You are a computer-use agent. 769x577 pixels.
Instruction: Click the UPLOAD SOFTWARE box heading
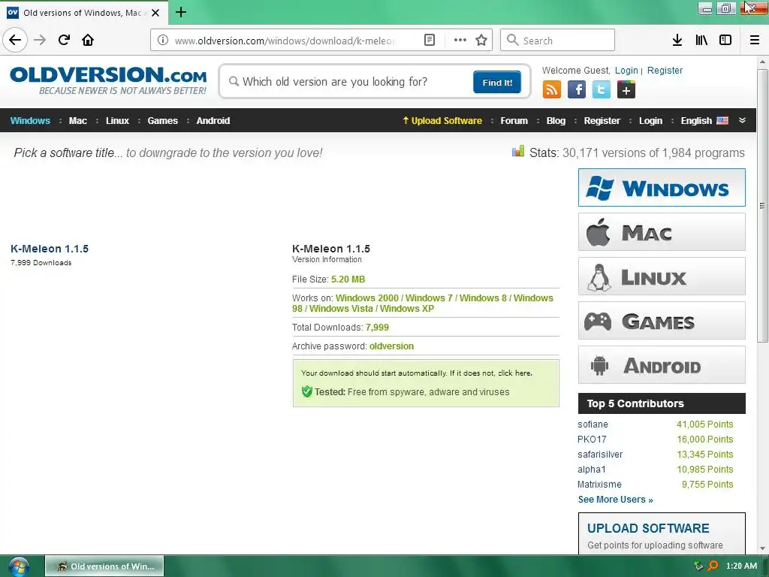(648, 528)
